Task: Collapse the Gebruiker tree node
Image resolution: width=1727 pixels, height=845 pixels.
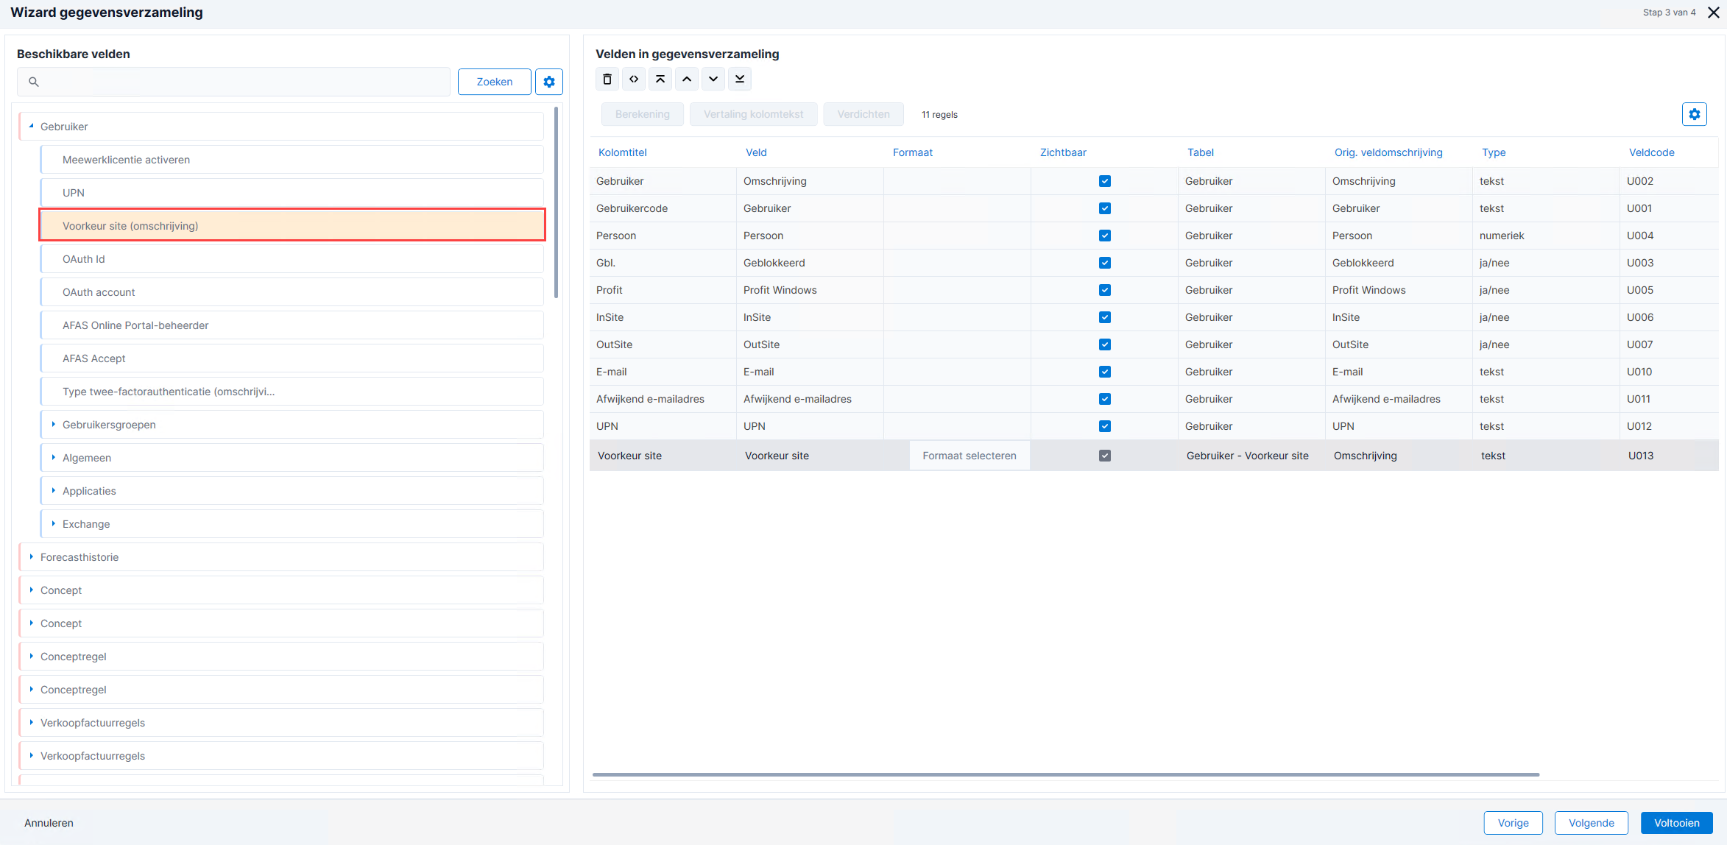Action: [32, 127]
